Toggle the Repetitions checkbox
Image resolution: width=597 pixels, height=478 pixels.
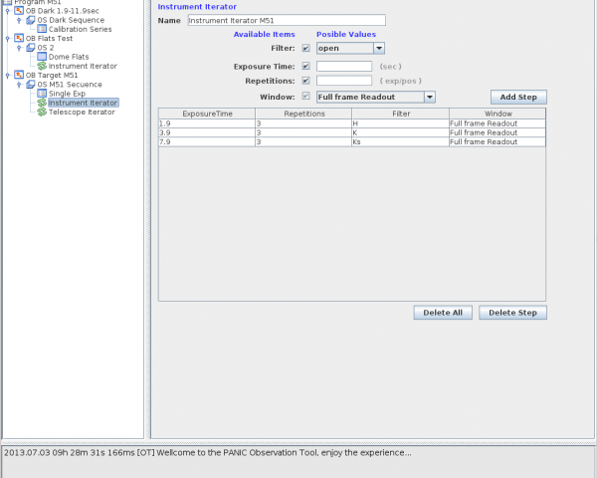[305, 81]
